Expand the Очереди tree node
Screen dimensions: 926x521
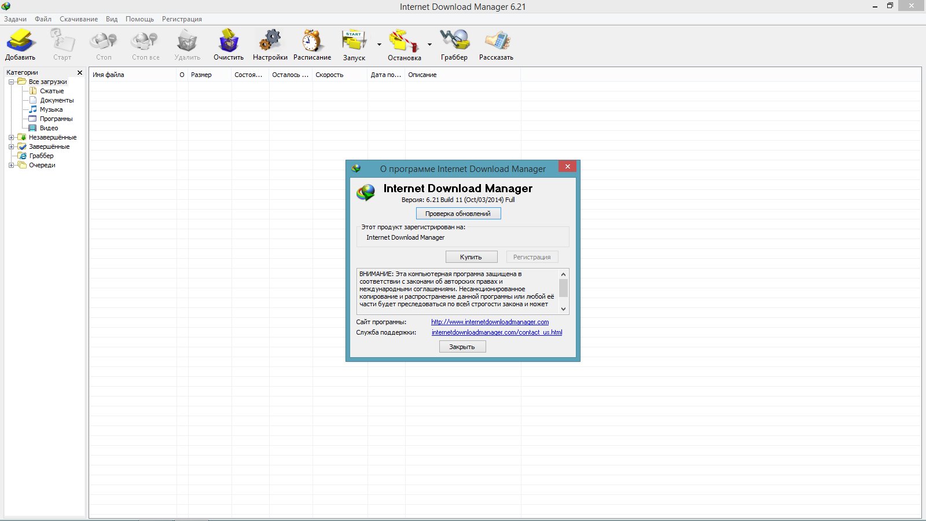(11, 165)
